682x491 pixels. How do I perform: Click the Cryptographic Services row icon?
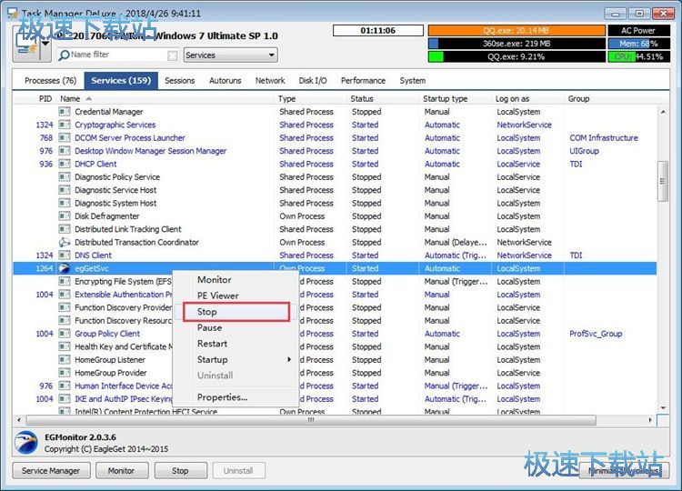point(65,125)
